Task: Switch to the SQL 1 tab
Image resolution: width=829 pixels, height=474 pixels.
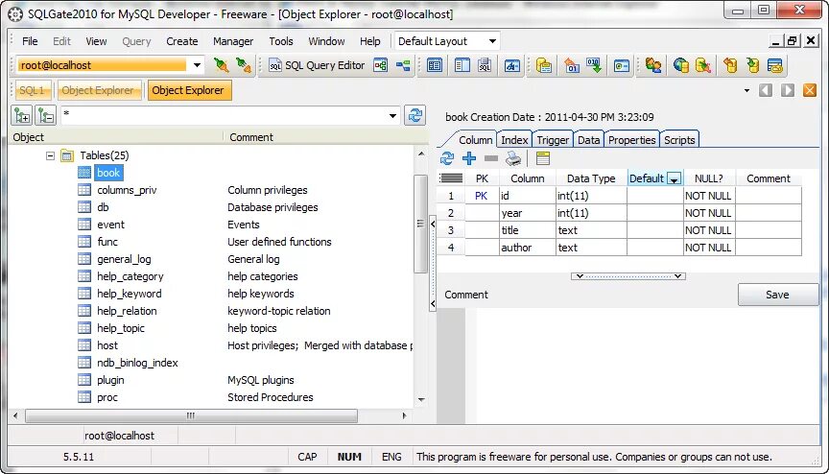Action: pos(32,90)
